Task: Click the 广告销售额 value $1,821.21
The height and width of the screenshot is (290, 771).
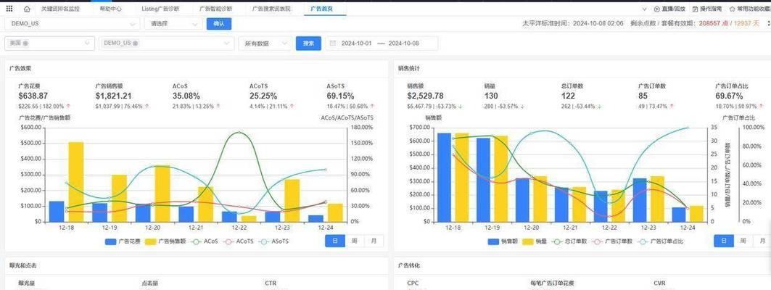Action: tap(114, 96)
